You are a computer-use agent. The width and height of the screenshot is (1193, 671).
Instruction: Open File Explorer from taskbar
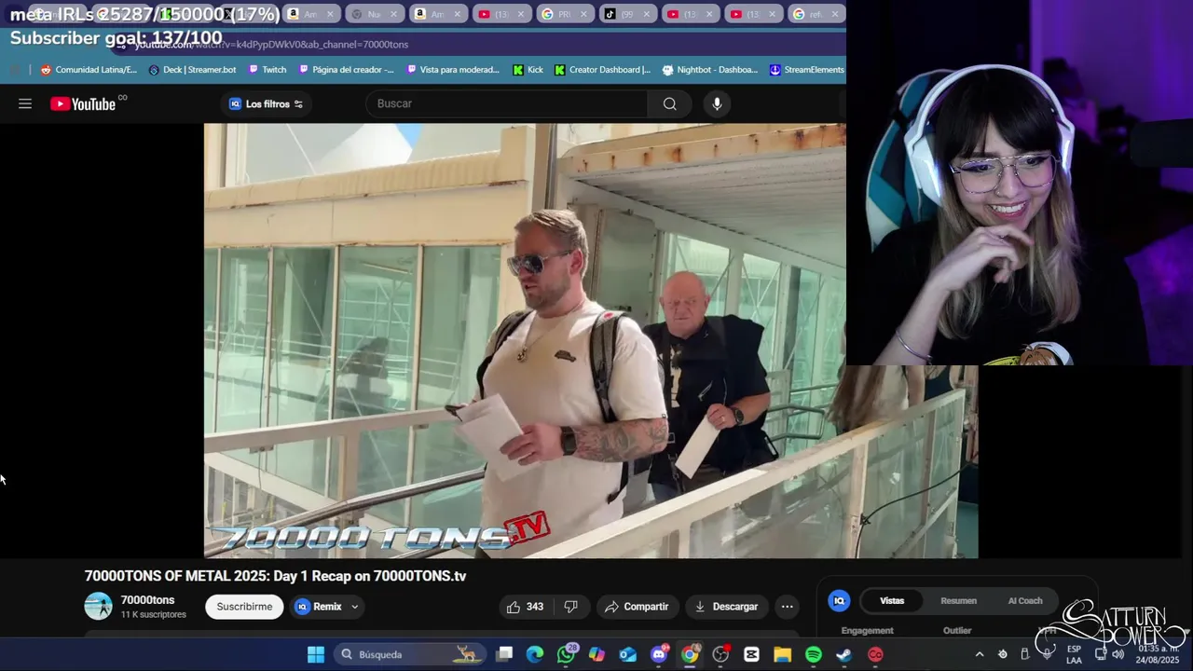click(782, 654)
